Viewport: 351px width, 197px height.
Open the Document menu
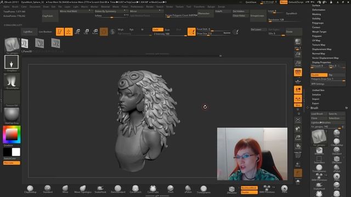[35, 7]
